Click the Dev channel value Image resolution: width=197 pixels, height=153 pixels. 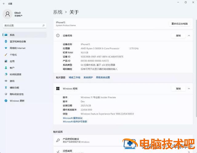coord(83,102)
